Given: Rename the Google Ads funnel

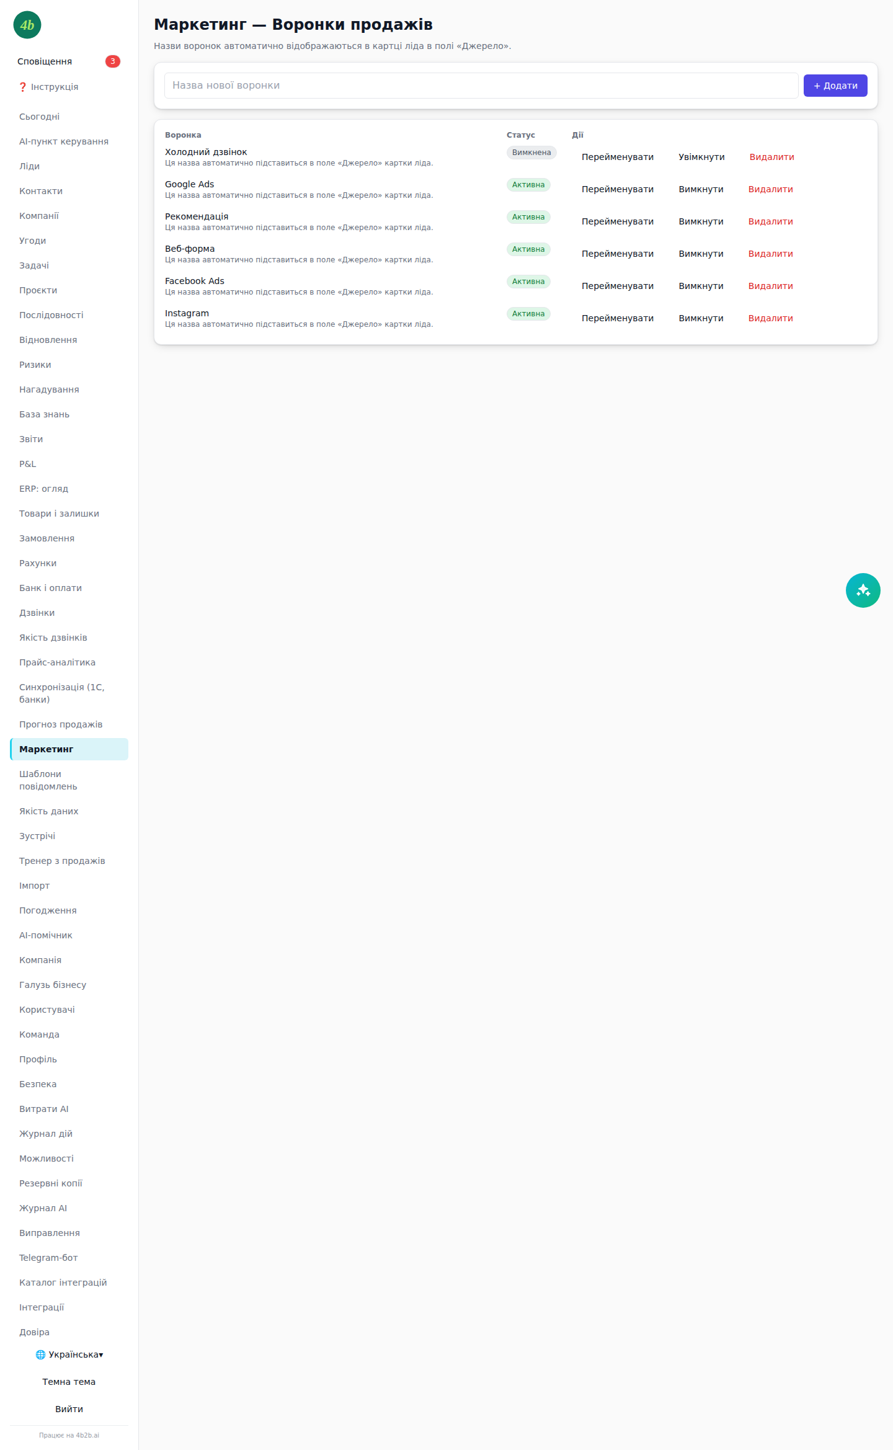Looking at the screenshot, I should (617, 189).
